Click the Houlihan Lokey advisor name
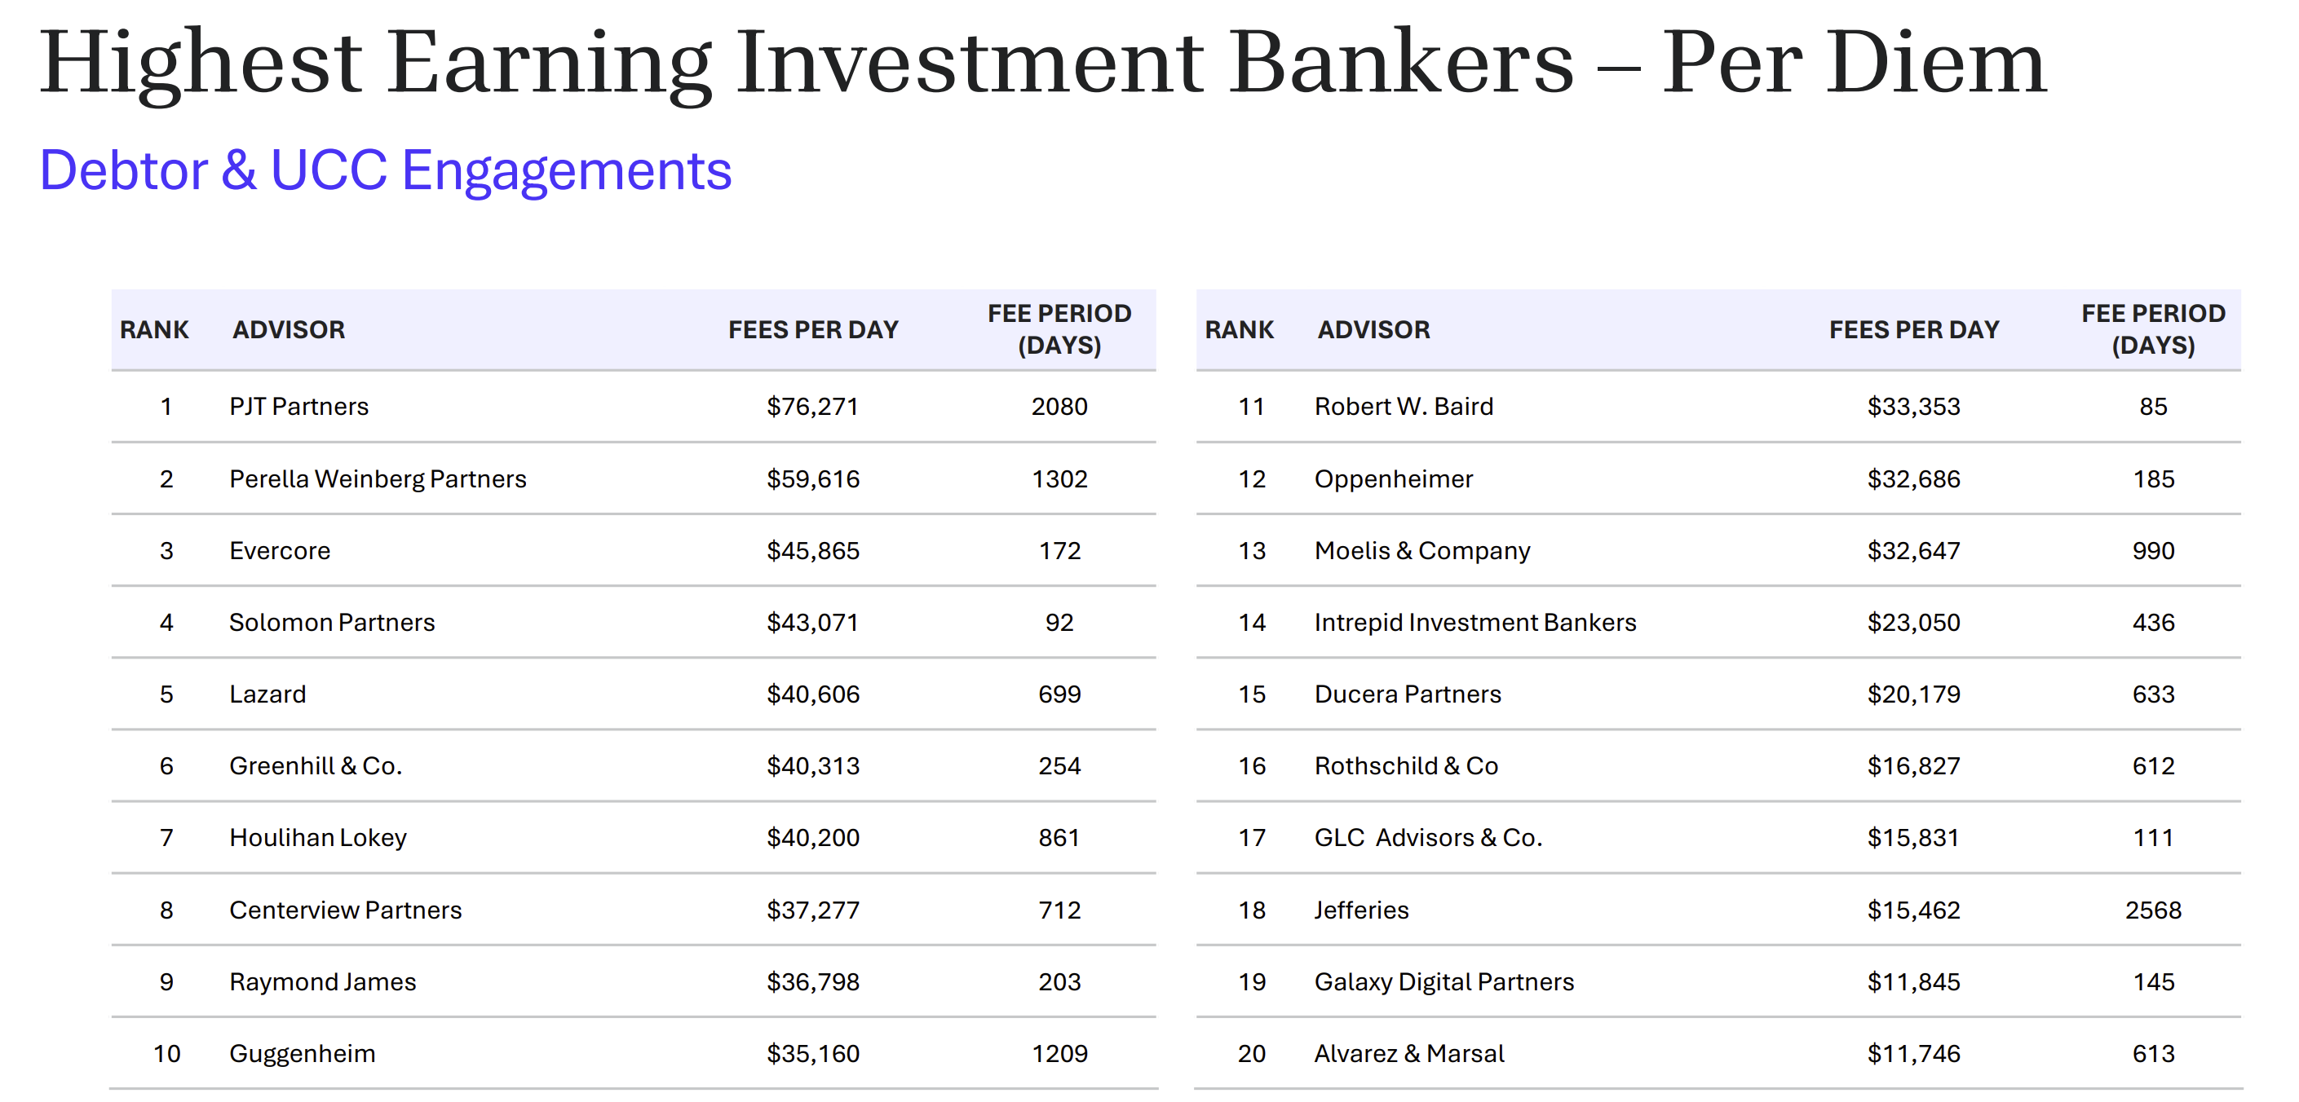Image resolution: width=2299 pixels, height=1102 pixels. click(x=318, y=838)
